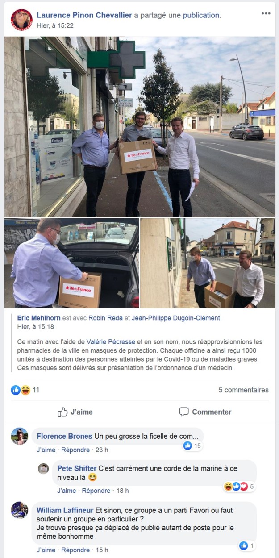Open Pete Shifter's small avatar

click(x=43, y=468)
